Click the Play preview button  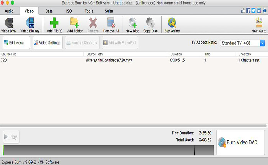pyautogui.click(x=11, y=137)
